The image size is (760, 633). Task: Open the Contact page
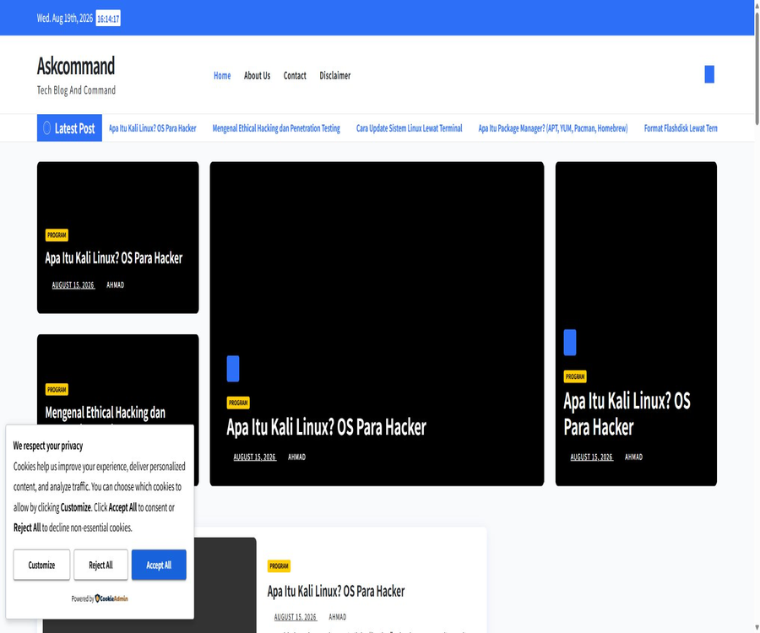click(295, 76)
